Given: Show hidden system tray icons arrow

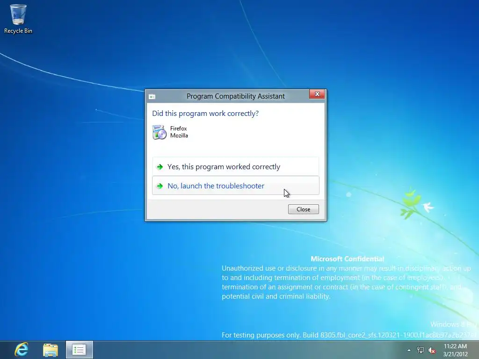Looking at the screenshot, I should [x=409, y=350].
